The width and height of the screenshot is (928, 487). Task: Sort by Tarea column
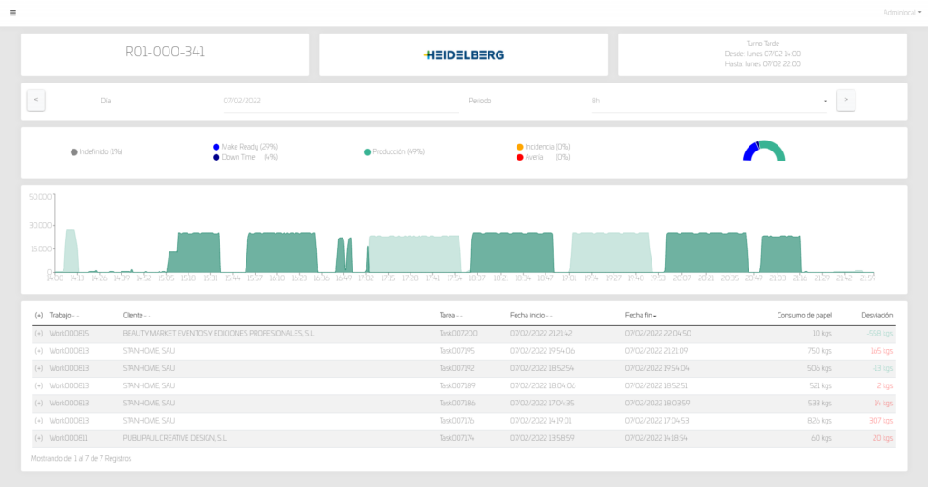(451, 316)
